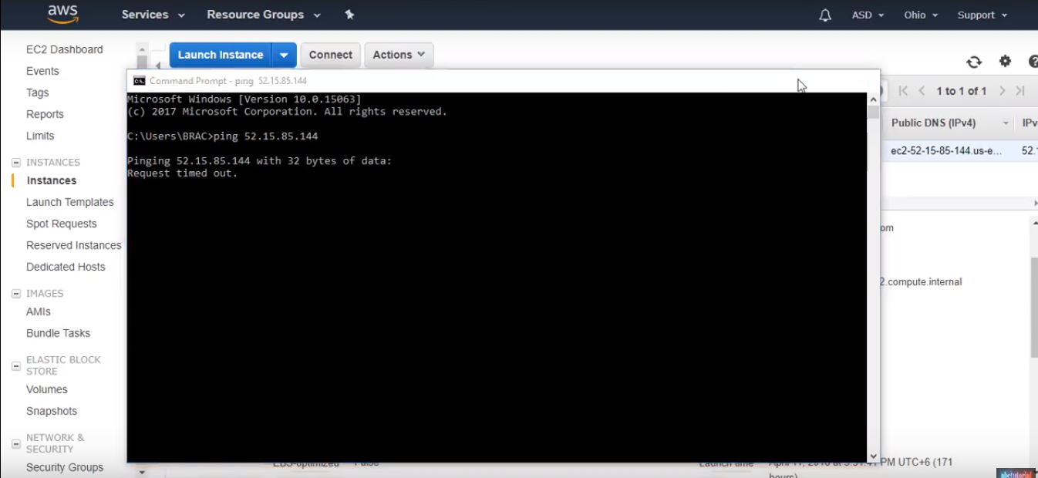This screenshot has width=1038, height=478.
Task: Open Snapshots in sidebar
Action: (52, 411)
